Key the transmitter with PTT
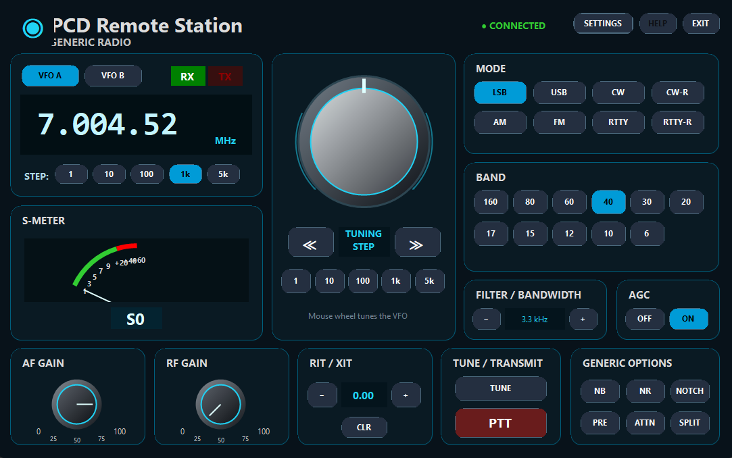The height and width of the screenshot is (458, 732). pos(500,423)
